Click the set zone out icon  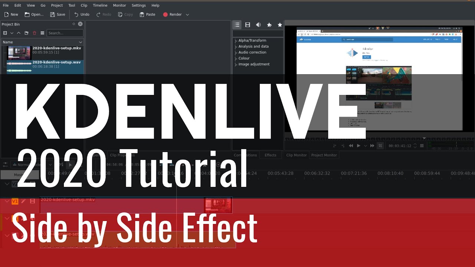[343, 146]
